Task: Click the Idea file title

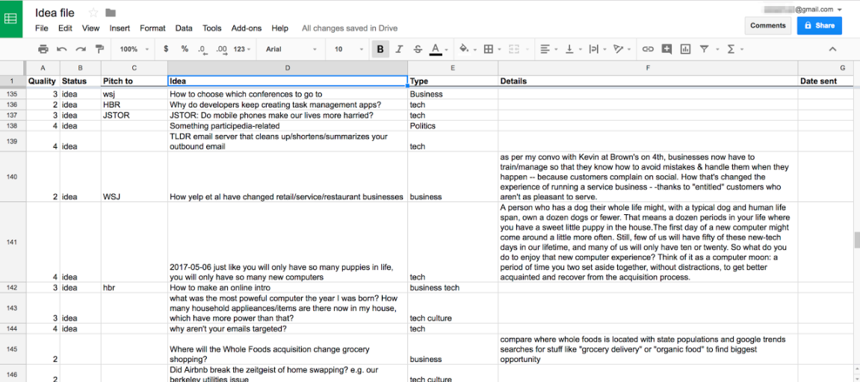Action: 55,12
